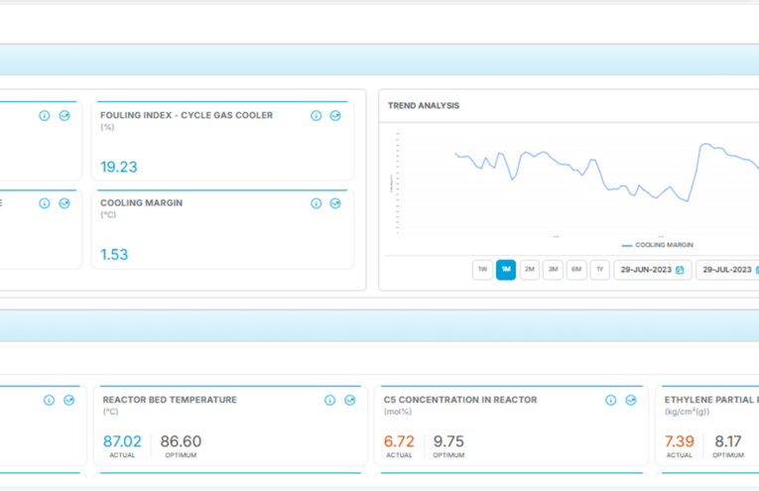759x491 pixels.
Task: Show trend for Fouling Index Cycle Gas Cooler
Action: click(335, 116)
